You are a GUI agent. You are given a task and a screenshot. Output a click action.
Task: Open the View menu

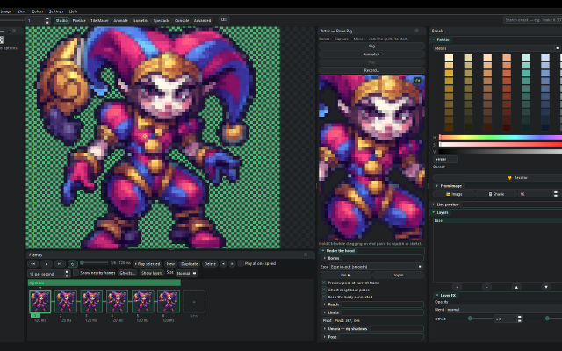21,11
